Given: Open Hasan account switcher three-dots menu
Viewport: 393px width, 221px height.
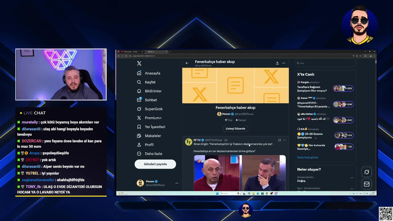Looking at the screenshot, I should tap(177, 183).
